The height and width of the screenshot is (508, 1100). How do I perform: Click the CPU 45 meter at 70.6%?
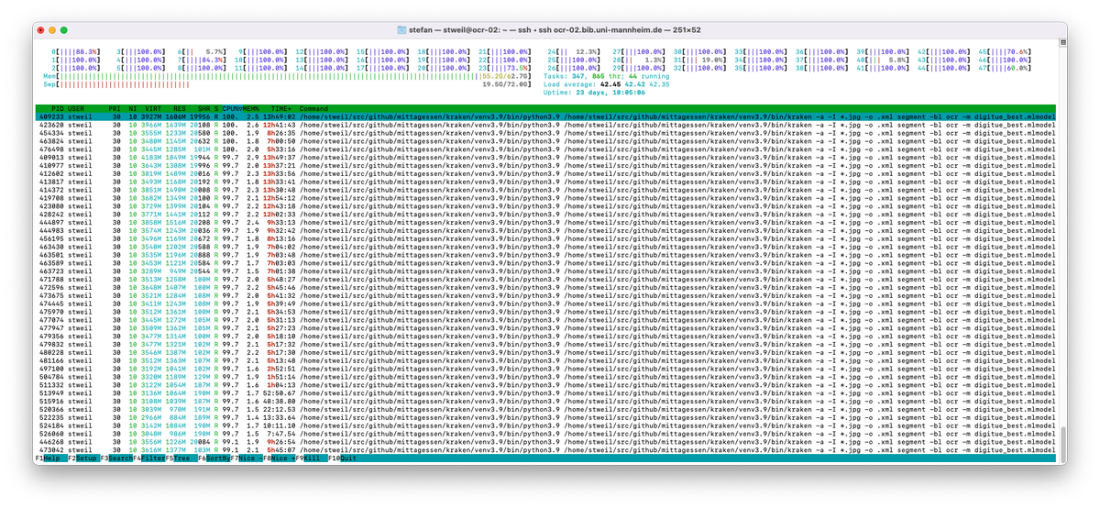[x=1005, y=51]
